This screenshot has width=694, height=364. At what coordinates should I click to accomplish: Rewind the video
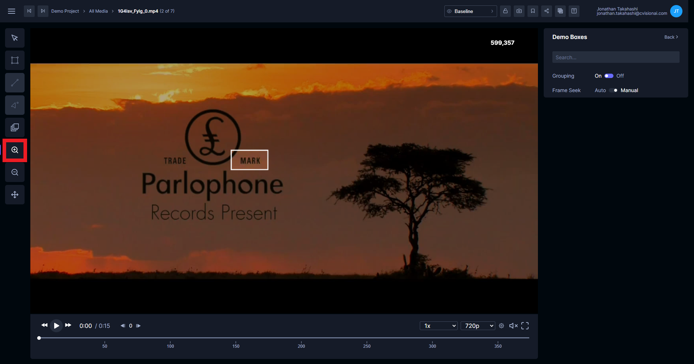pyautogui.click(x=44, y=325)
